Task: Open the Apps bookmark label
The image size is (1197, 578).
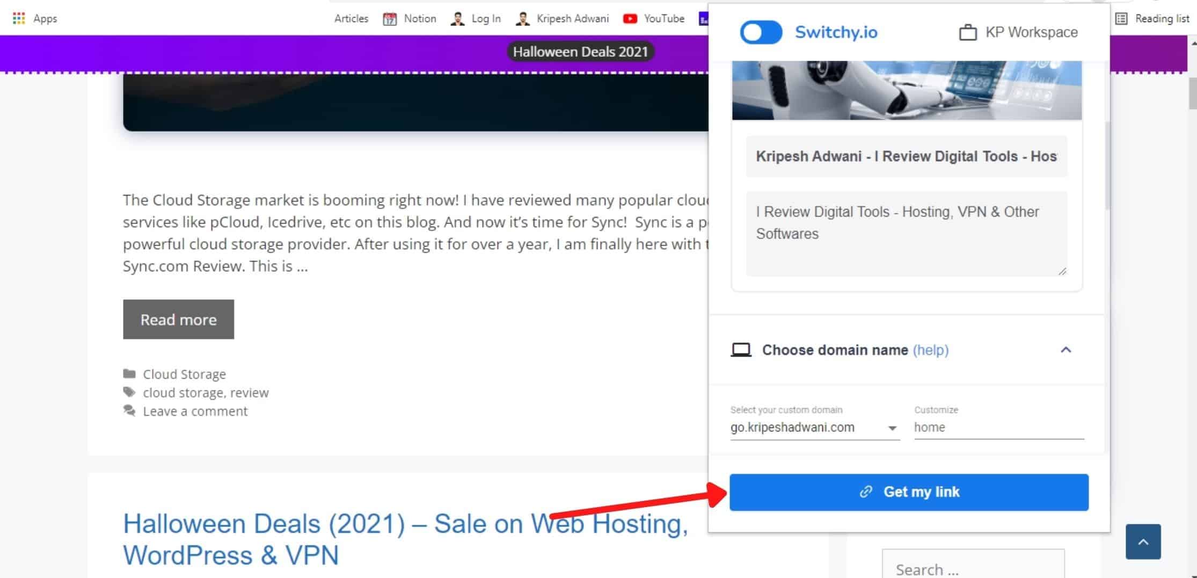Action: [45, 19]
